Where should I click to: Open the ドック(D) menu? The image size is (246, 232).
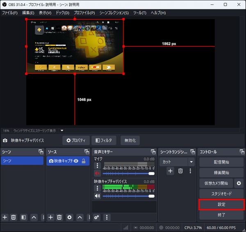[x=62, y=13]
